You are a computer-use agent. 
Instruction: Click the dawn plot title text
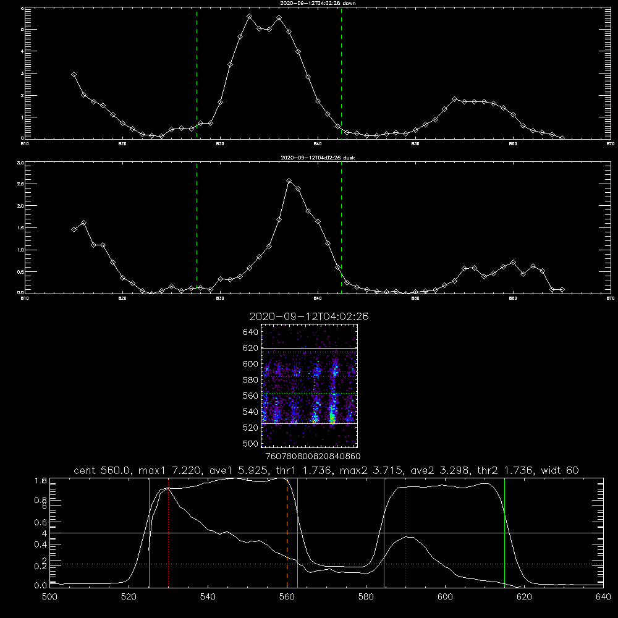(318, 3)
